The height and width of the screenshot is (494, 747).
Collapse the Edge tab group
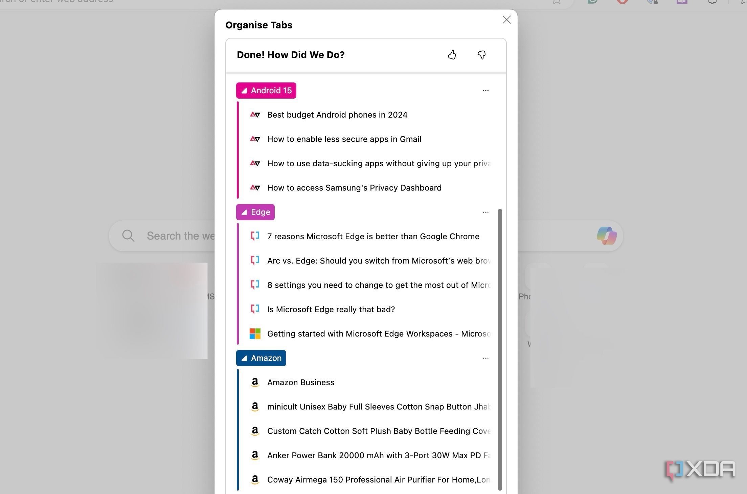244,212
